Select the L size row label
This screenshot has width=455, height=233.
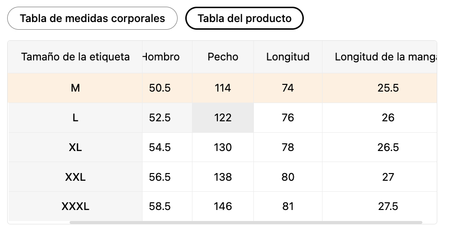(75, 117)
